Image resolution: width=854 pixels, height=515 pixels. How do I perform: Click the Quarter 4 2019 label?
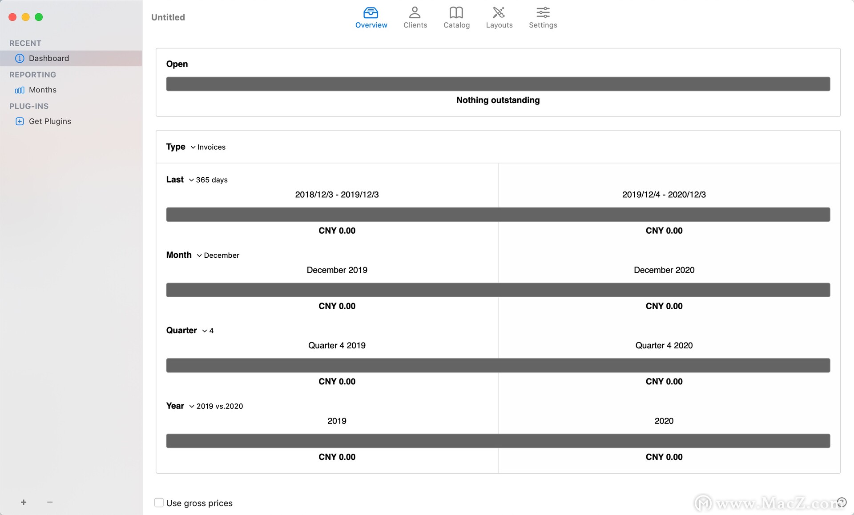pyautogui.click(x=337, y=346)
